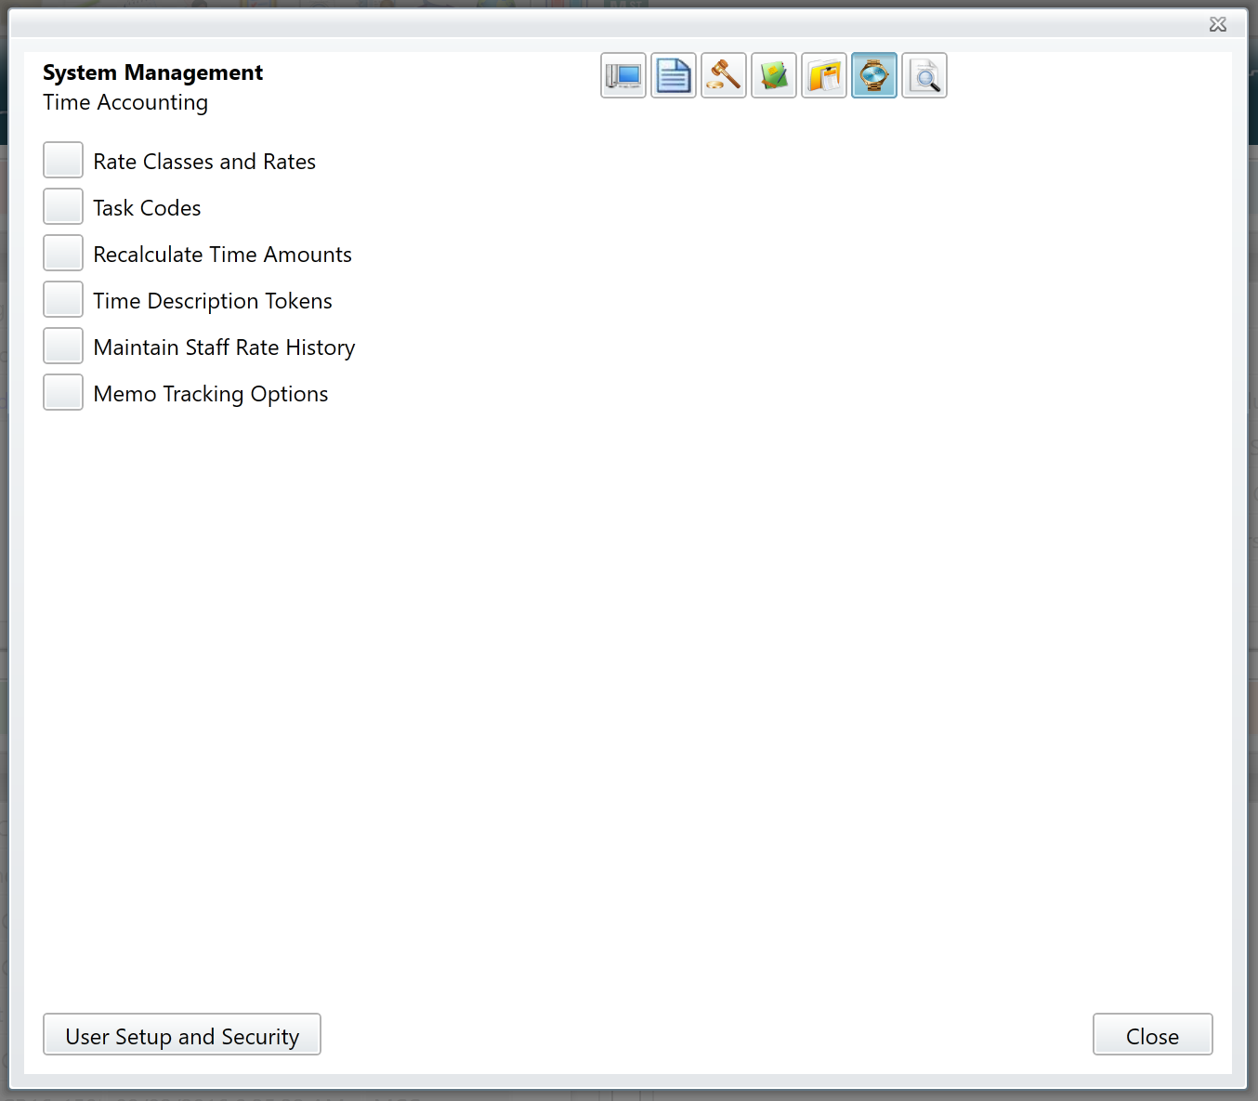Click the Memo Tracking Options label
Image resolution: width=1258 pixels, height=1101 pixels.
tap(210, 393)
